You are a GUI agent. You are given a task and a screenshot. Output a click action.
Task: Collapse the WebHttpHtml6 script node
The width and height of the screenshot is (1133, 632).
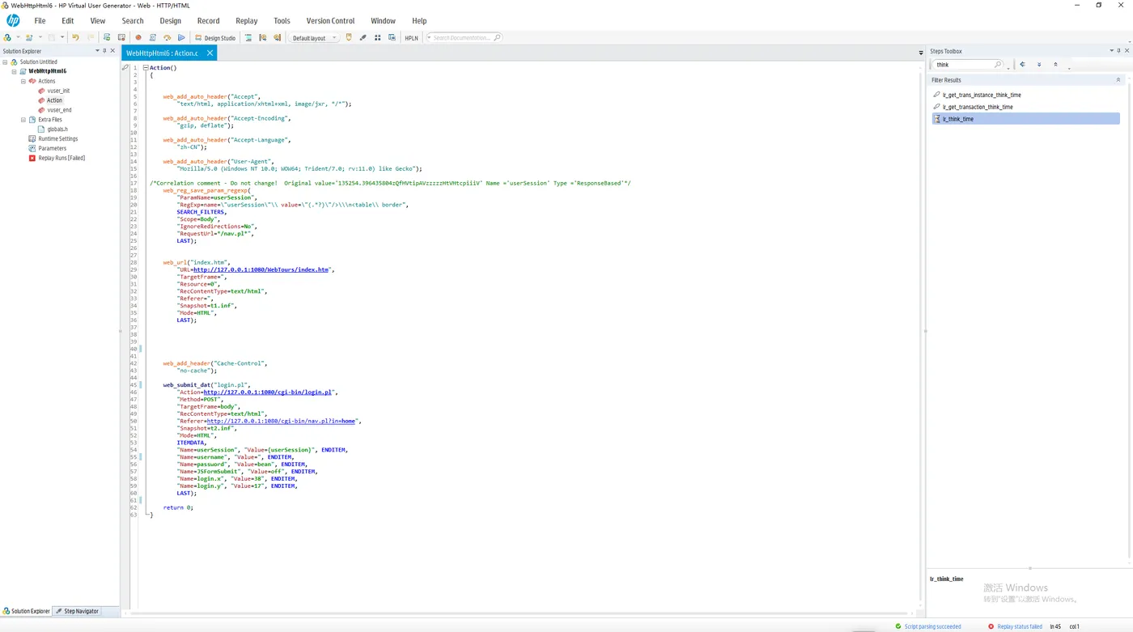click(14, 71)
